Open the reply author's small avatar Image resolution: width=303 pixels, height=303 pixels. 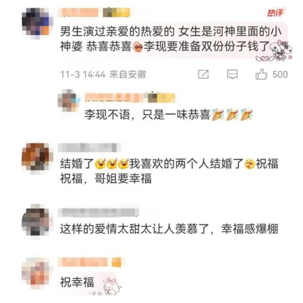[69, 100]
